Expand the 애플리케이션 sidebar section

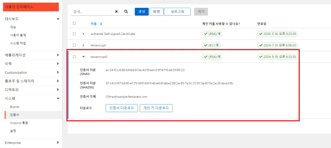pyautogui.click(x=58, y=55)
